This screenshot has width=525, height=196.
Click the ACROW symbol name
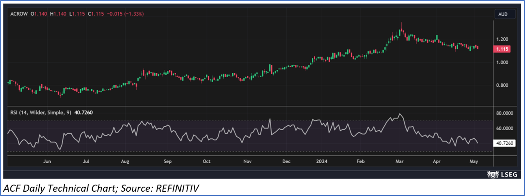pyautogui.click(x=19, y=14)
